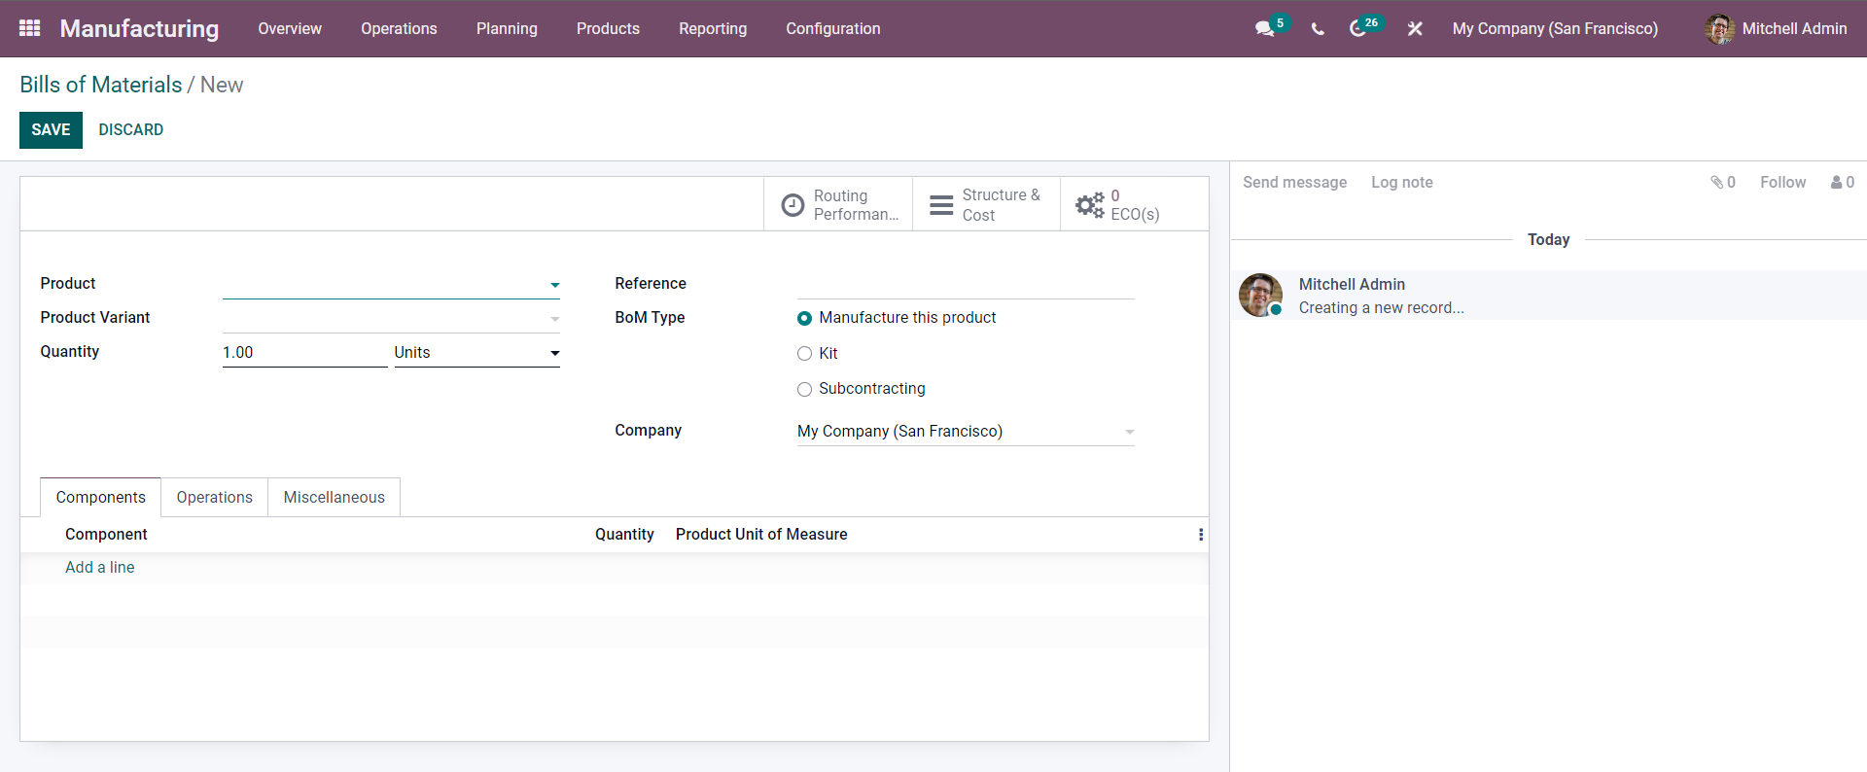Select Manufacture this product radio
Viewport: 1867px width, 772px height.
point(804,318)
